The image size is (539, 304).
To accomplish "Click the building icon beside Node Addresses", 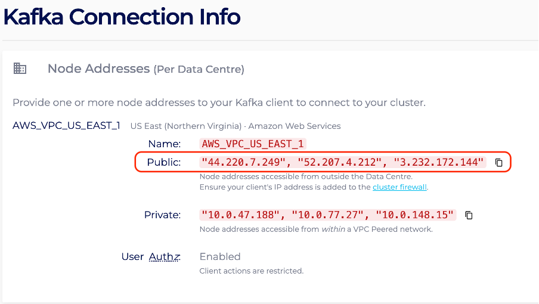I will pyautogui.click(x=20, y=69).
